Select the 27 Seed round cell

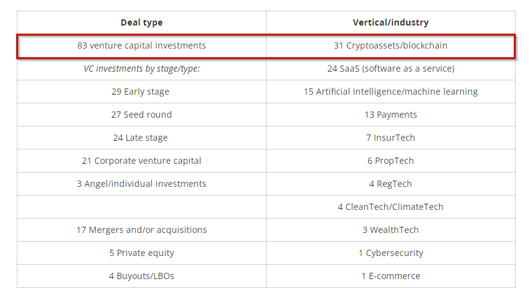pos(141,115)
